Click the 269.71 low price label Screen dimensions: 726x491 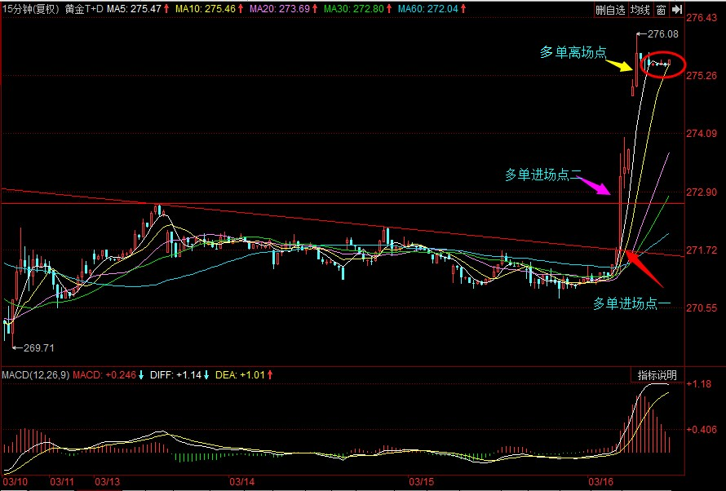[x=39, y=348]
